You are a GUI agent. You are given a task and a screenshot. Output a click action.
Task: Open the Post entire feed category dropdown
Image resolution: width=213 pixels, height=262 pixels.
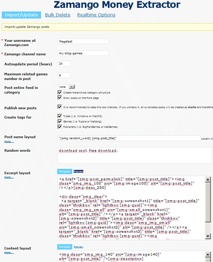66,87
